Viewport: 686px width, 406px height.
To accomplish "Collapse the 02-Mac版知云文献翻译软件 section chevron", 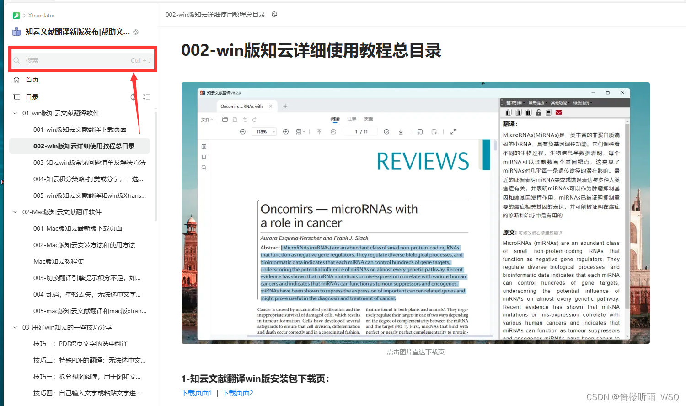I will pos(15,212).
